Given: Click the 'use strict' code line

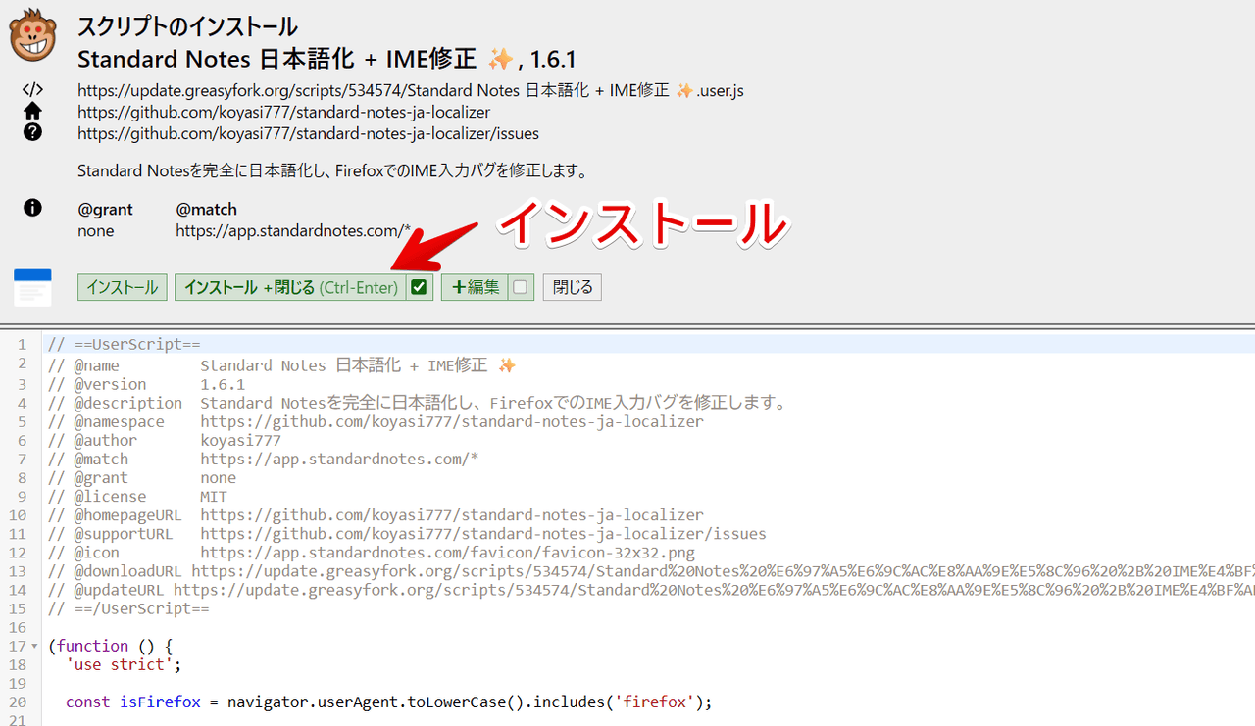Looking at the screenshot, I should (x=124, y=663).
